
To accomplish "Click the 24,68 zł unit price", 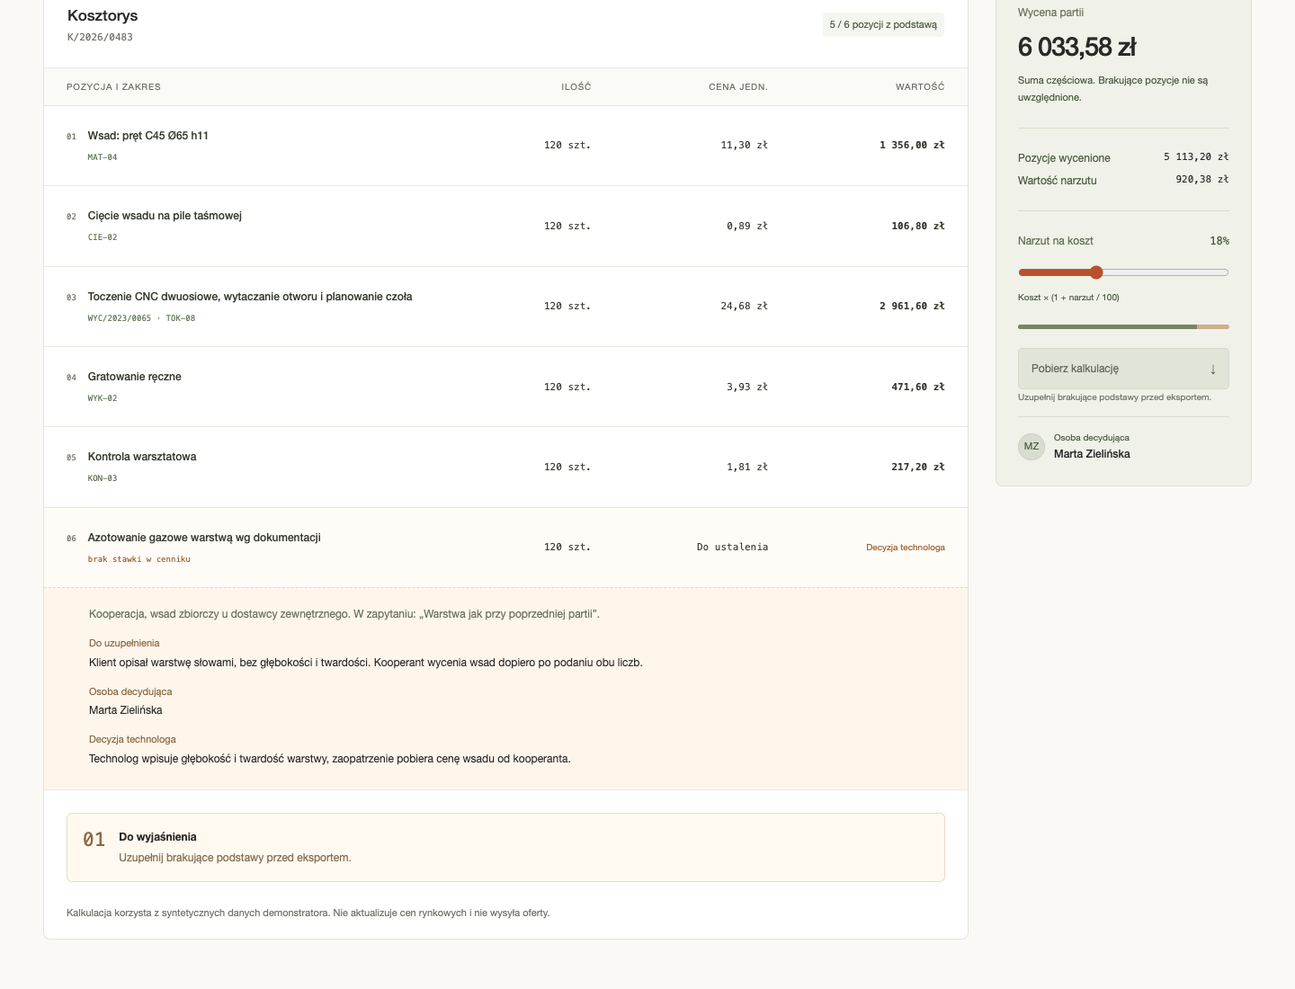I will pos(745,306).
